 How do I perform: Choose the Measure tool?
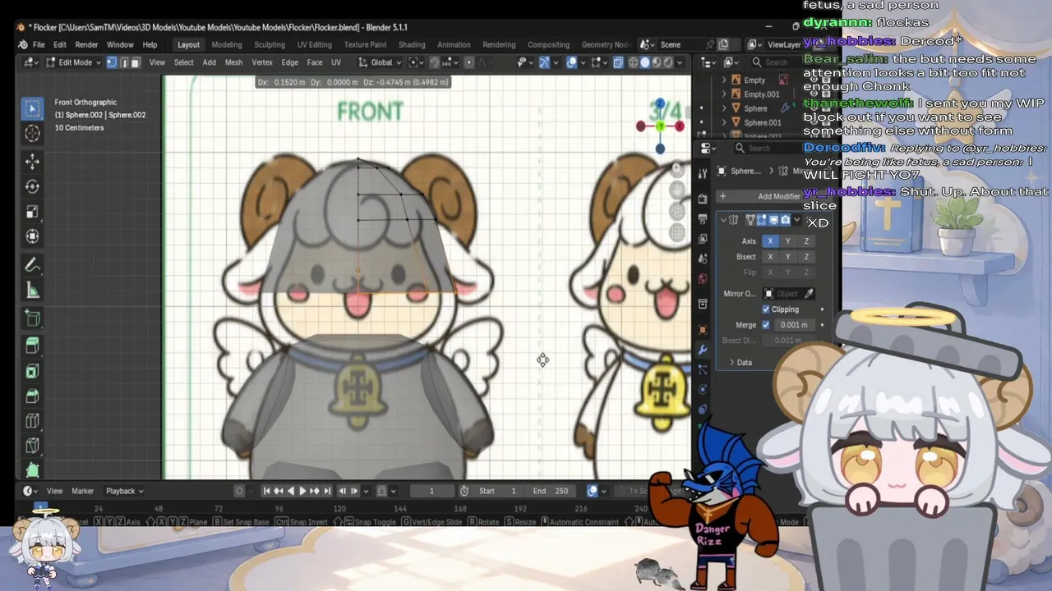point(33,290)
